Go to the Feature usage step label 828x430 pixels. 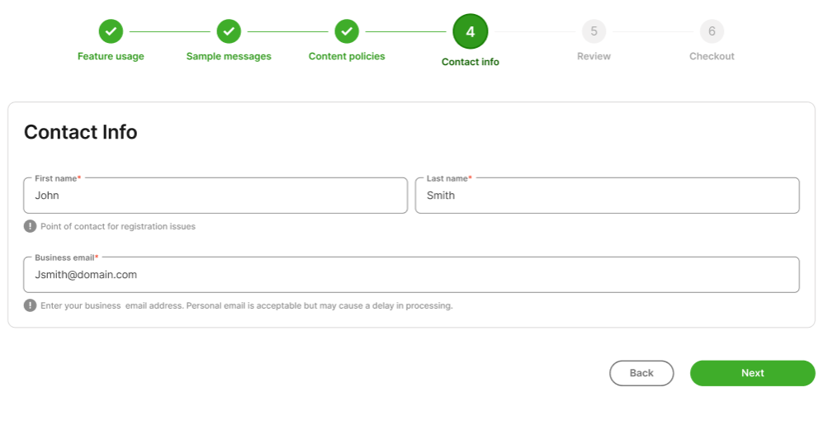click(x=111, y=57)
